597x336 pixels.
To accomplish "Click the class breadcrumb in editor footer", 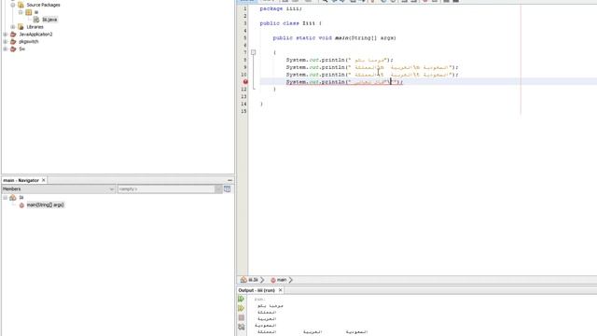I will click(x=249, y=280).
